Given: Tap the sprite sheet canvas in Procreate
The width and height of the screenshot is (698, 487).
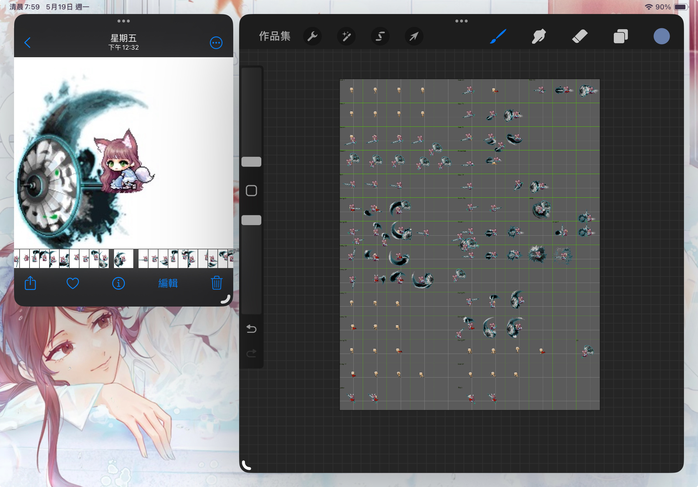Looking at the screenshot, I should pyautogui.click(x=469, y=244).
